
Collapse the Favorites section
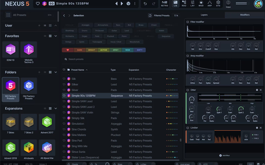tap(55, 36)
